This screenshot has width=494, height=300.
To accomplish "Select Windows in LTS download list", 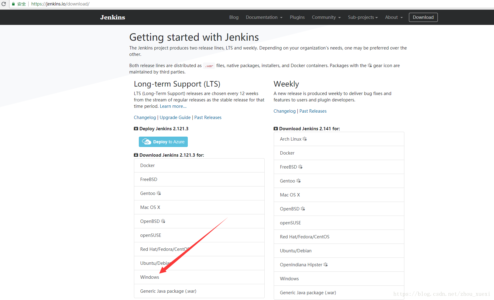I will pos(199,277).
